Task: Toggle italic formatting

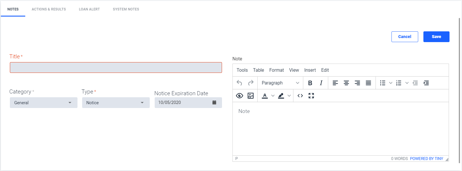Action: coord(321,83)
